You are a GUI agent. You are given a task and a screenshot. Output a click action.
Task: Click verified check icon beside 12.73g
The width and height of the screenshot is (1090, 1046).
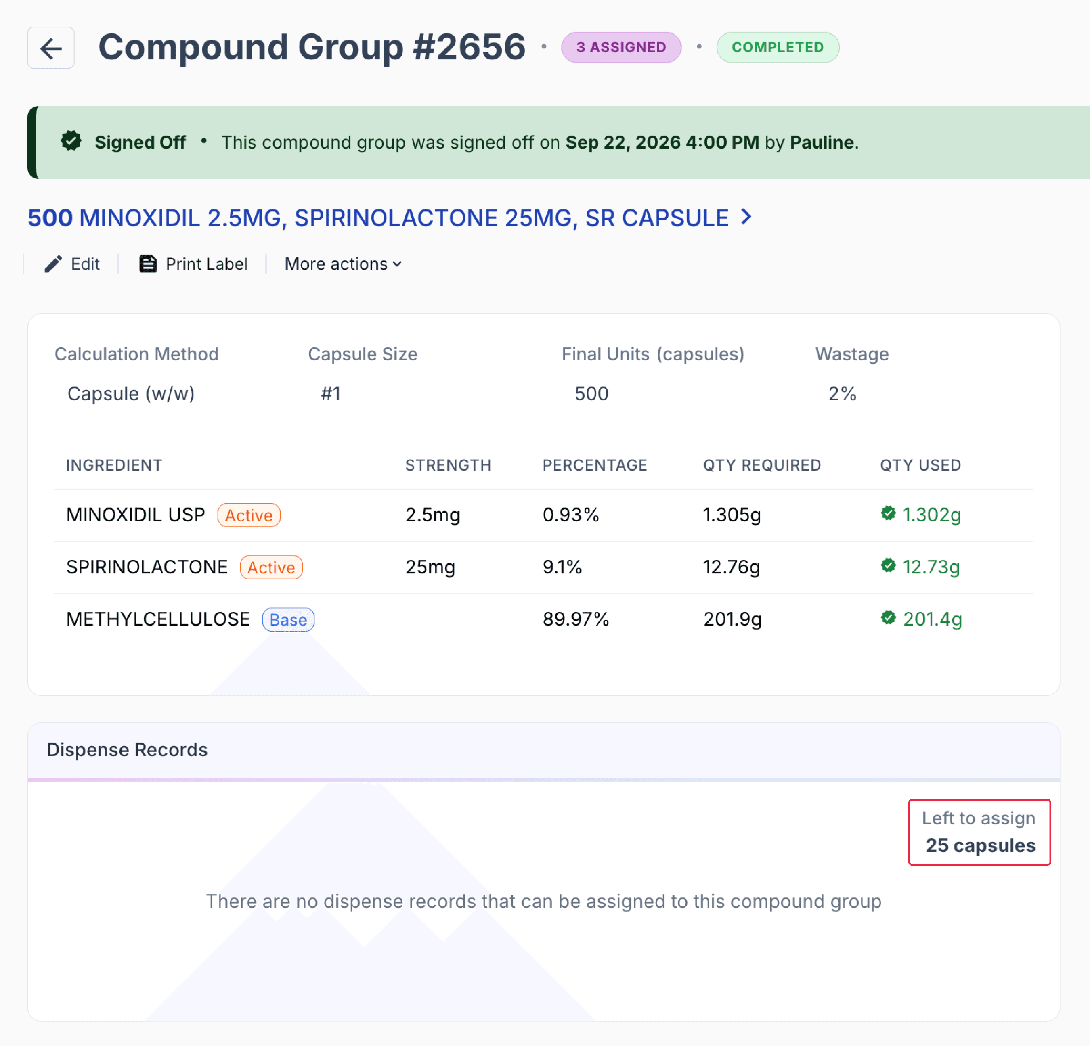click(888, 566)
